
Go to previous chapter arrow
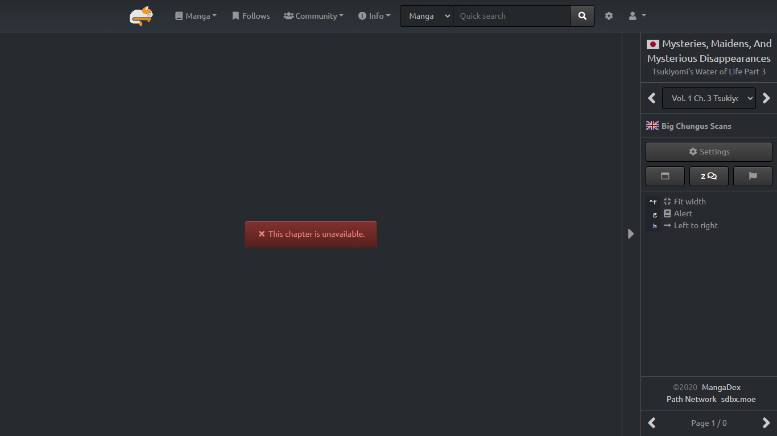click(x=652, y=98)
